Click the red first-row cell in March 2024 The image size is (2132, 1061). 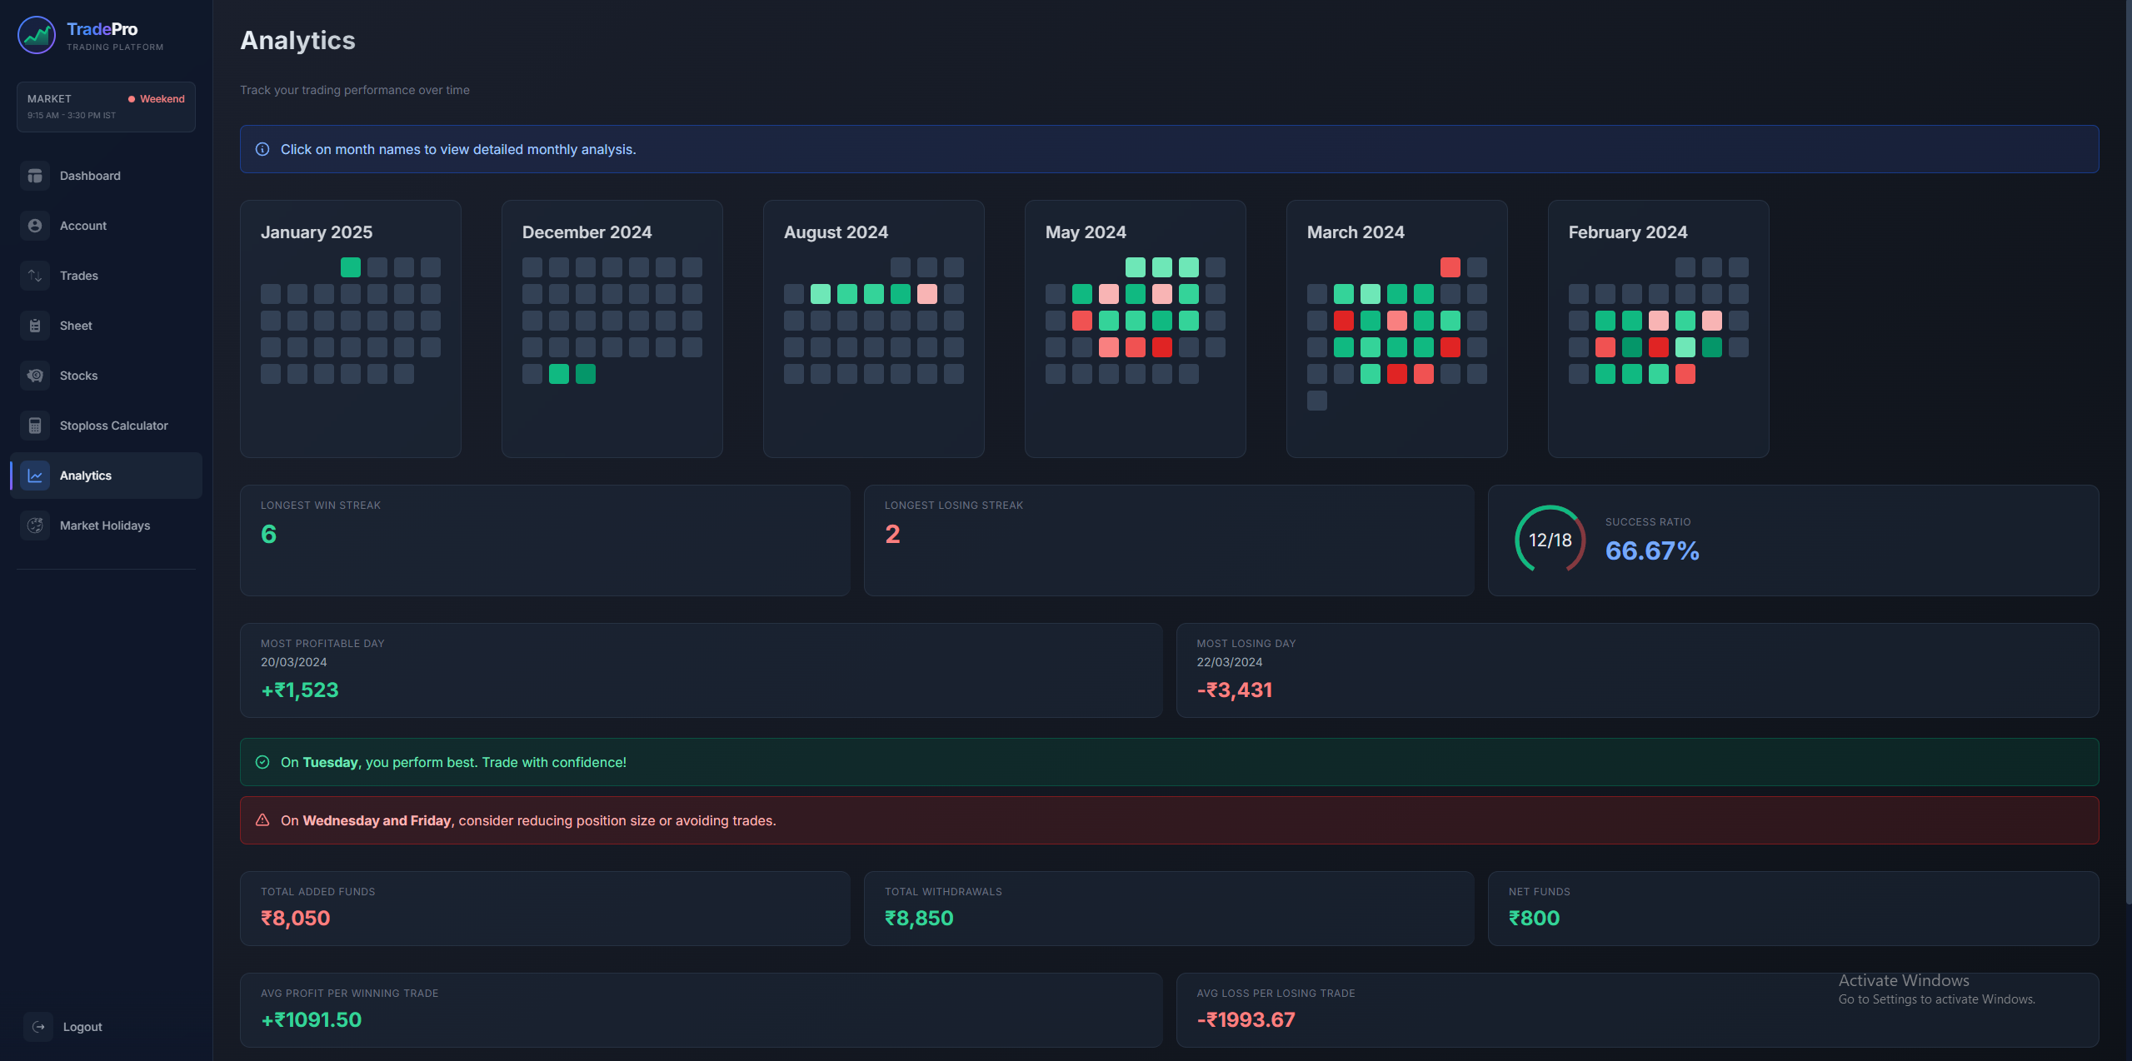[x=1450, y=267]
